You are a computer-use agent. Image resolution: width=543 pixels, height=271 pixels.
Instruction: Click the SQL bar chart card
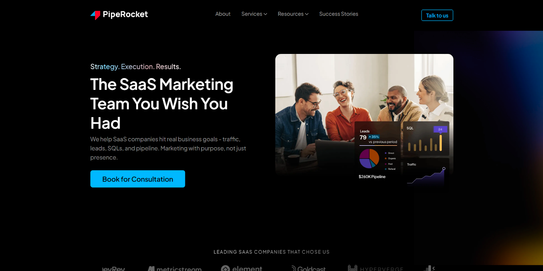426,139
